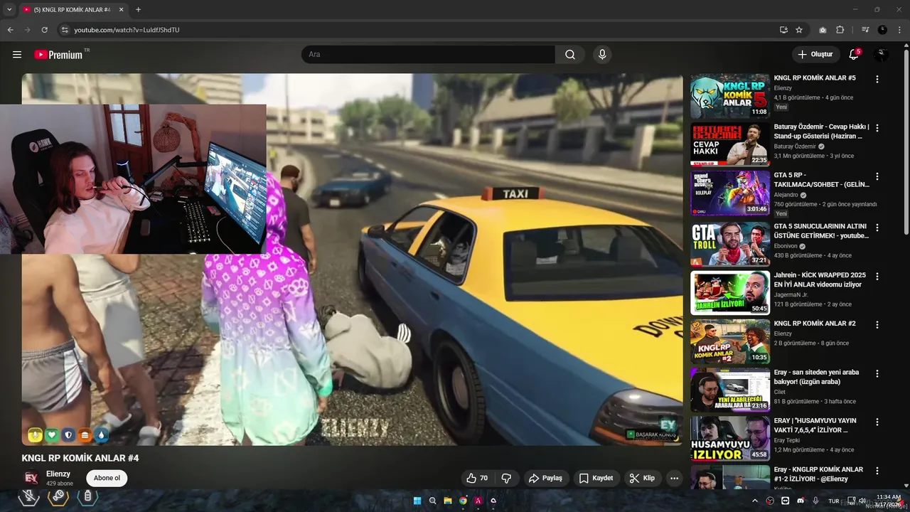Click Chrome icon in taskbar
This screenshot has width=910, height=512.
coord(463,501)
